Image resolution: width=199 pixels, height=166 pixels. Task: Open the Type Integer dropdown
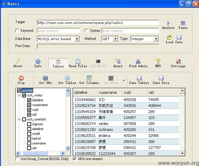pos(156,39)
